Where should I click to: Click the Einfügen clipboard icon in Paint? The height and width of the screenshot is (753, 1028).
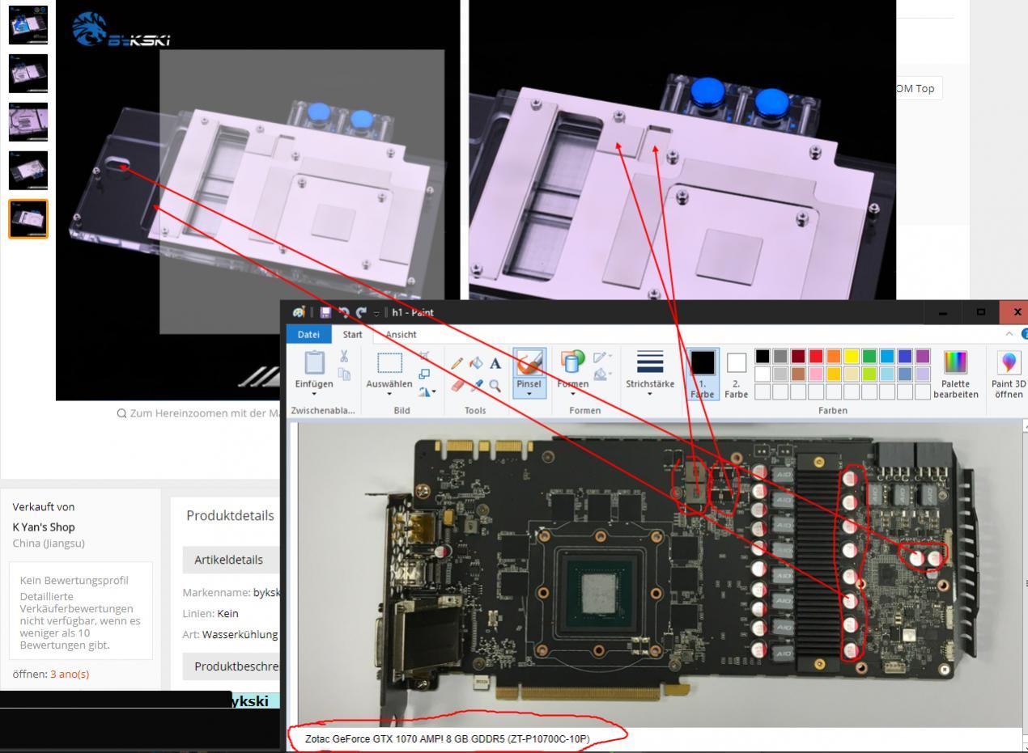pos(313,362)
